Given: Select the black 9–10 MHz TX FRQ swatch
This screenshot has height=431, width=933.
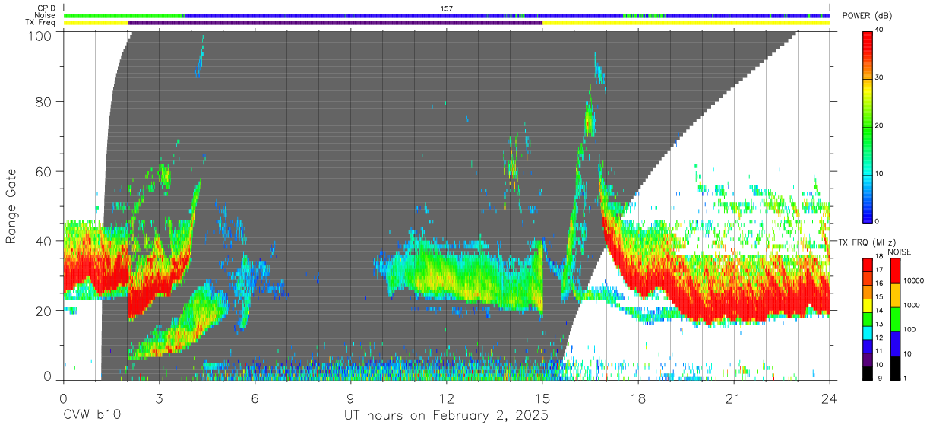Looking at the screenshot, I should pos(868,373).
